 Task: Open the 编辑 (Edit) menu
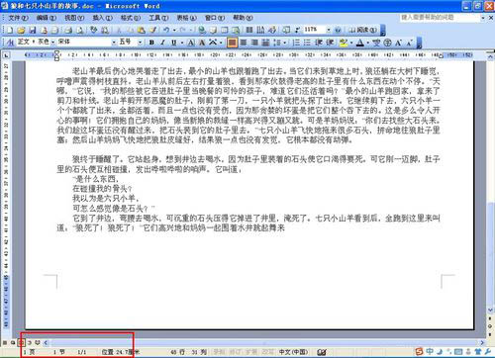click(x=47, y=18)
